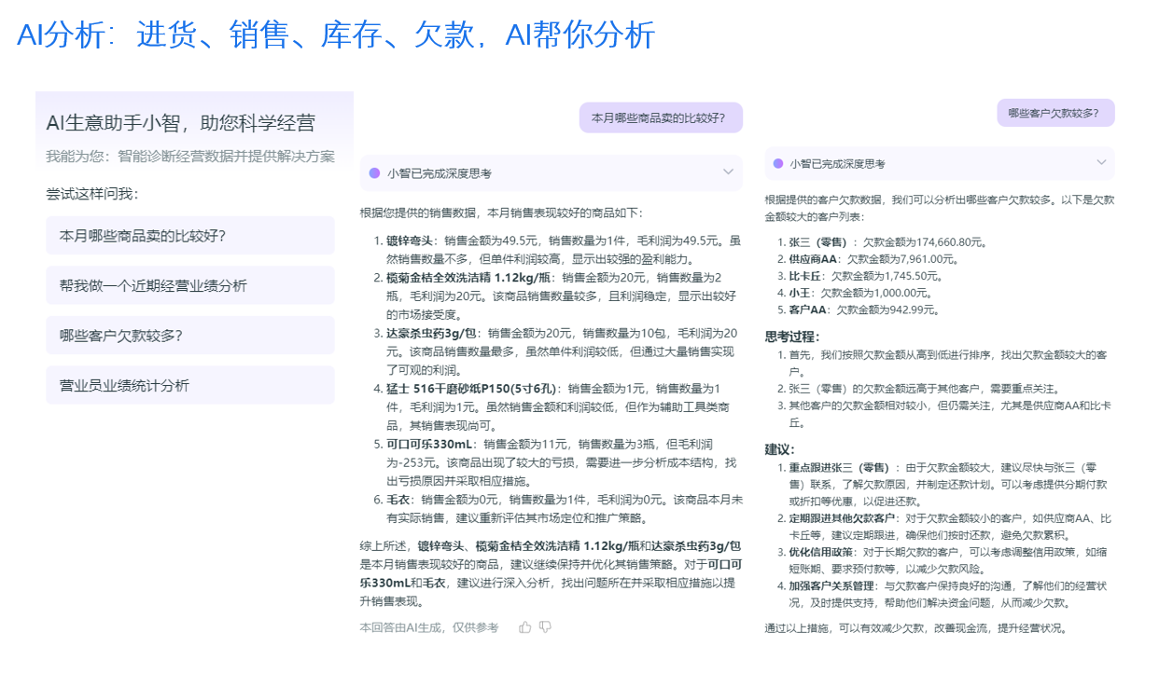Click purple dot beside 小智已完成深度思考 in sales chat
This screenshot has height=674, width=1159.
[374, 172]
